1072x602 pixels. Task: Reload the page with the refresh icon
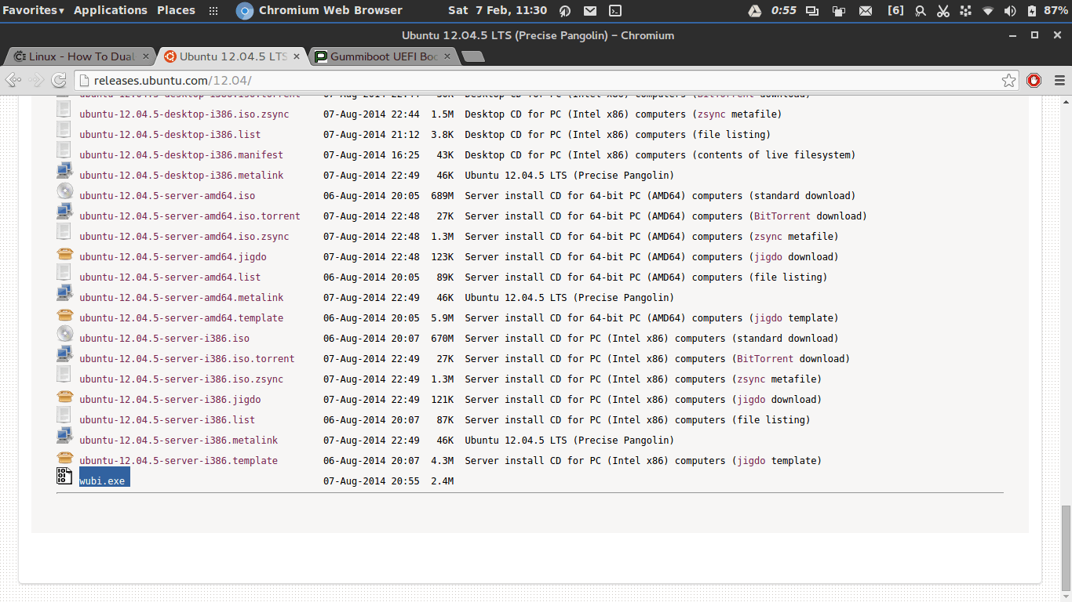tap(58, 80)
